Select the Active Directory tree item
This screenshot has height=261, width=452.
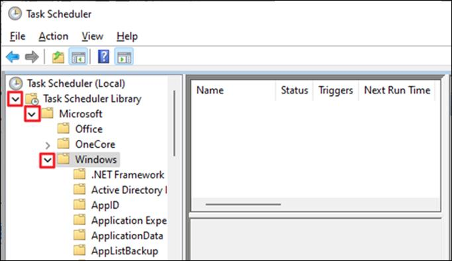pyautogui.click(x=129, y=190)
